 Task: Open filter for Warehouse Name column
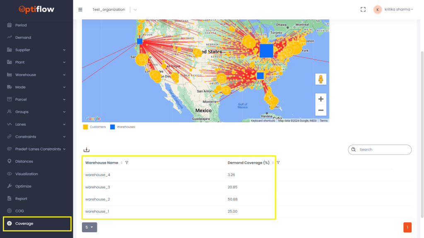click(127, 163)
